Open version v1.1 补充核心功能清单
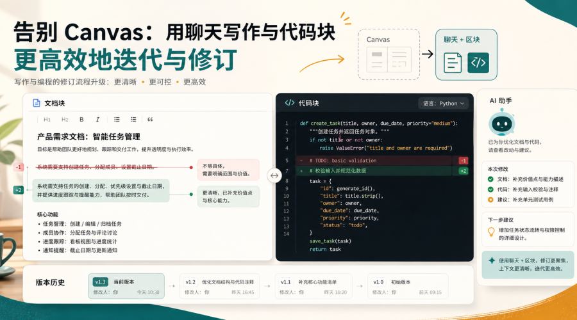This screenshot has height=320, width=577. (314, 286)
